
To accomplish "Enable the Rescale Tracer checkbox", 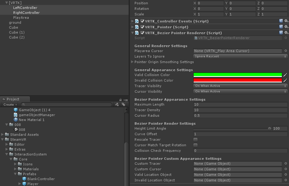I will click(x=195, y=139).
